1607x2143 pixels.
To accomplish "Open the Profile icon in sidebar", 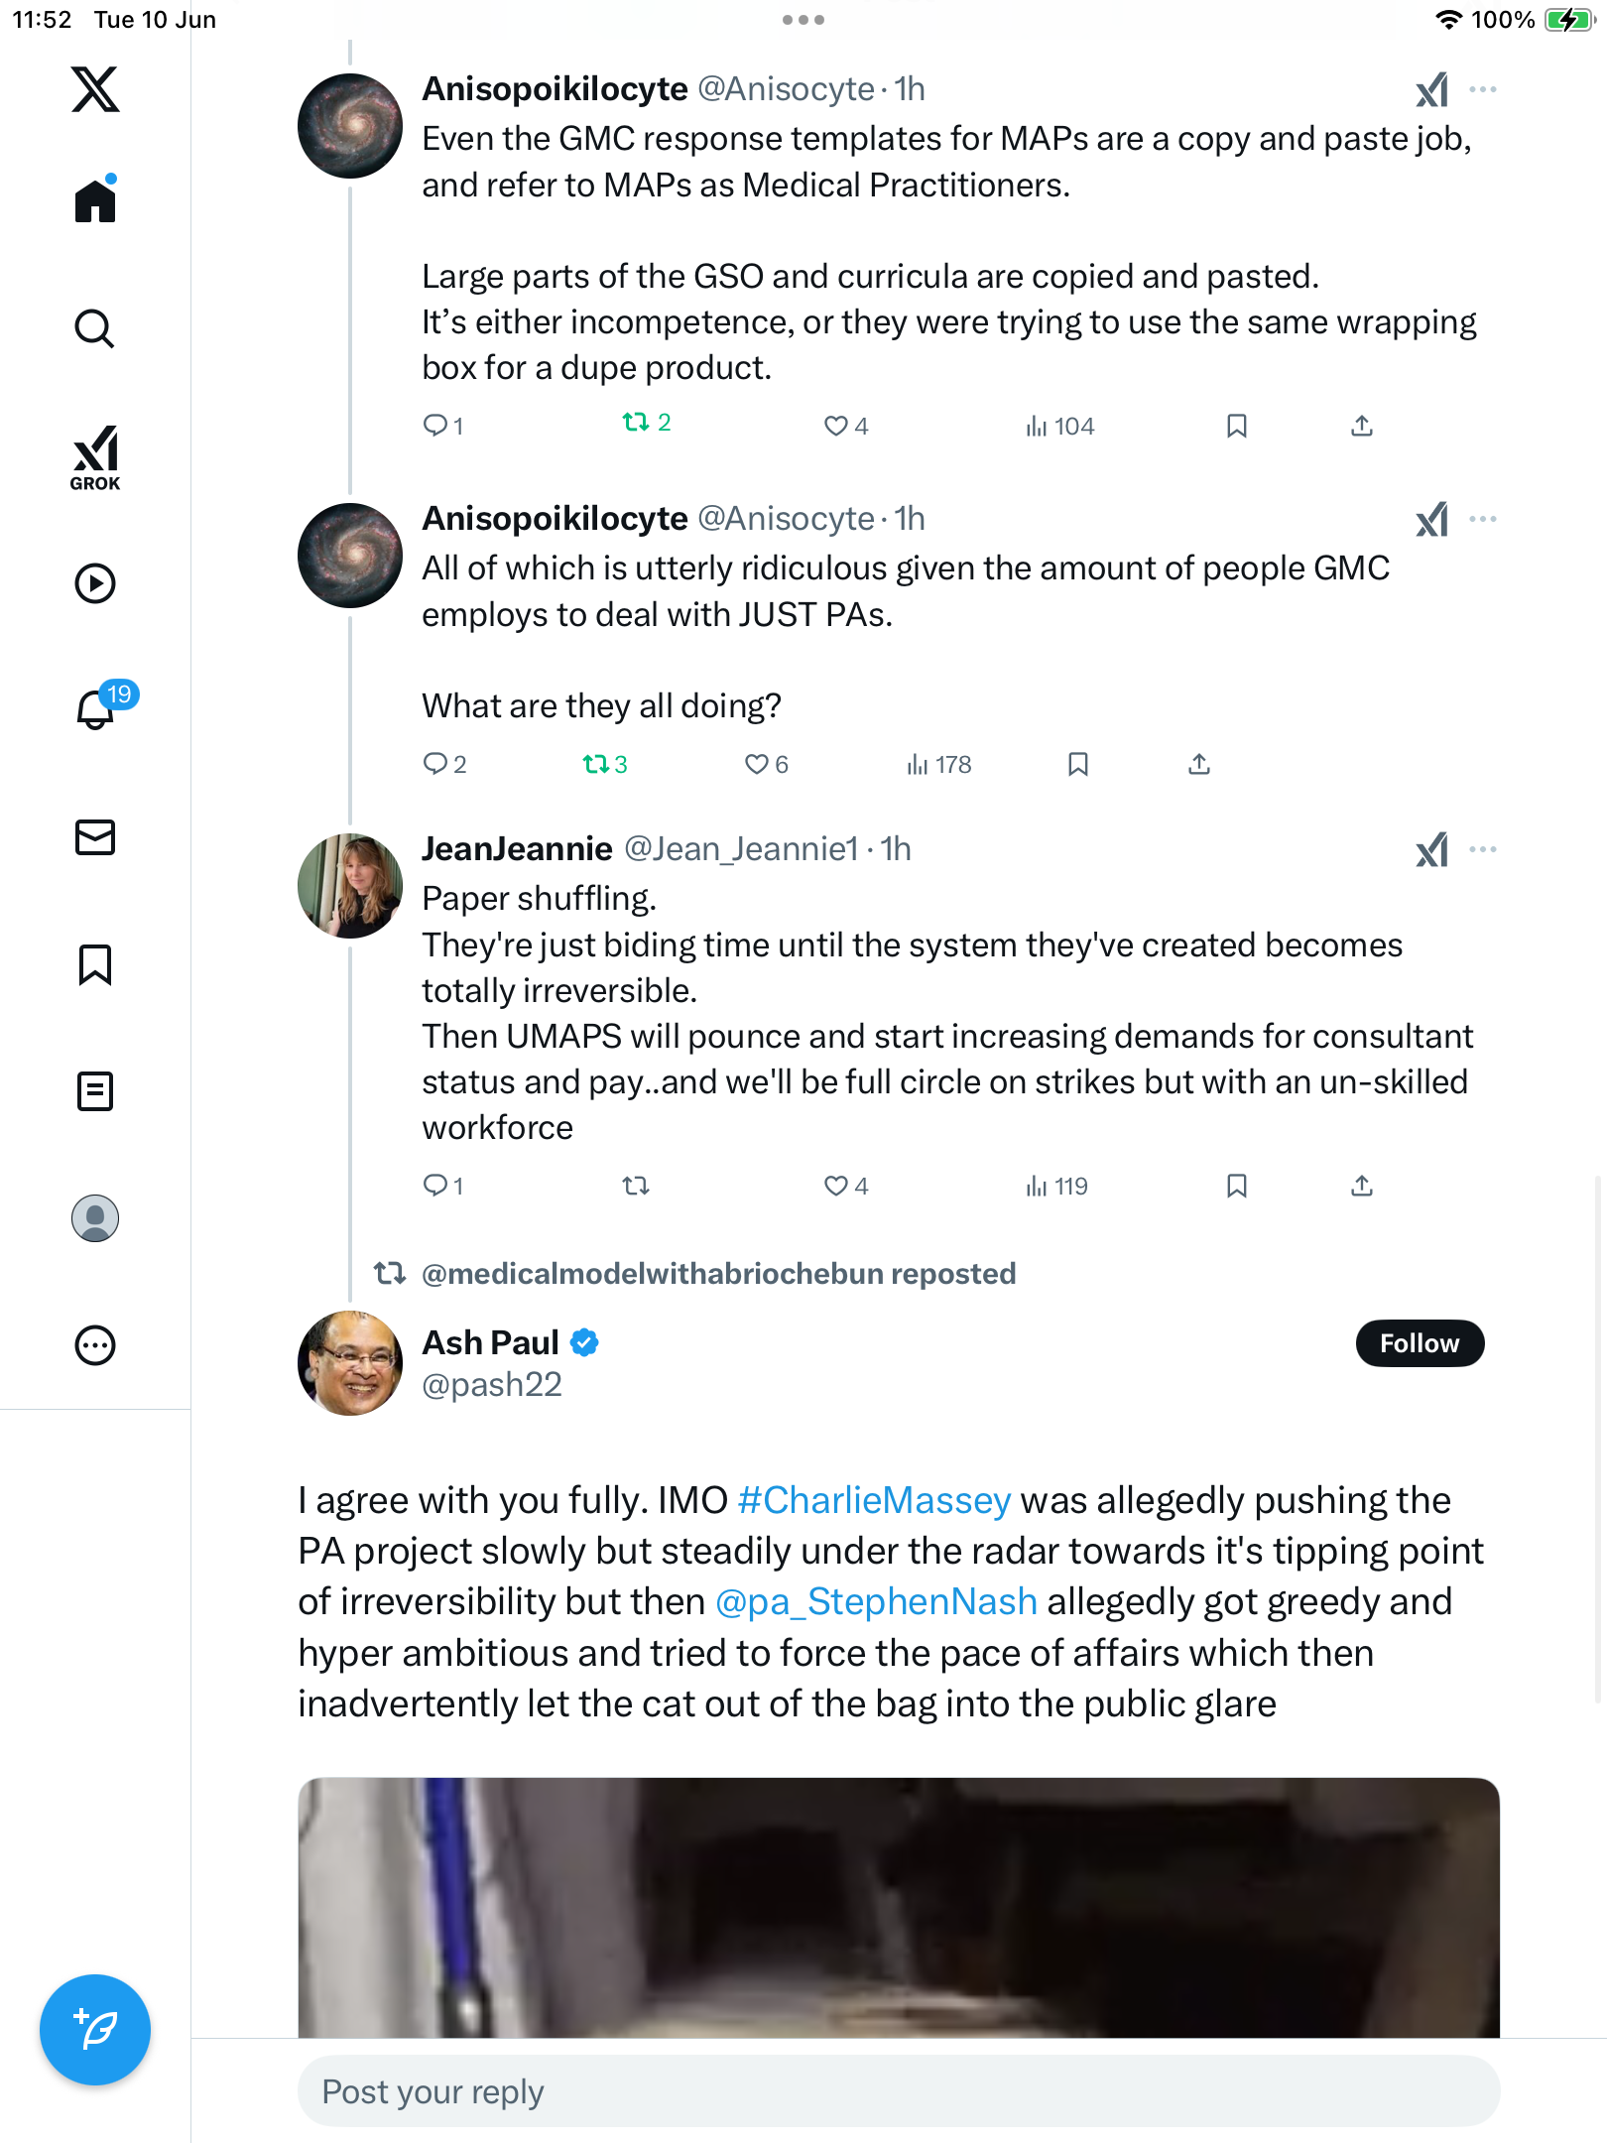I will point(95,1218).
